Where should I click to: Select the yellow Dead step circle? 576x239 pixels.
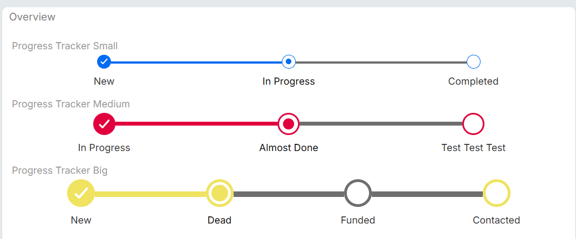(x=220, y=193)
